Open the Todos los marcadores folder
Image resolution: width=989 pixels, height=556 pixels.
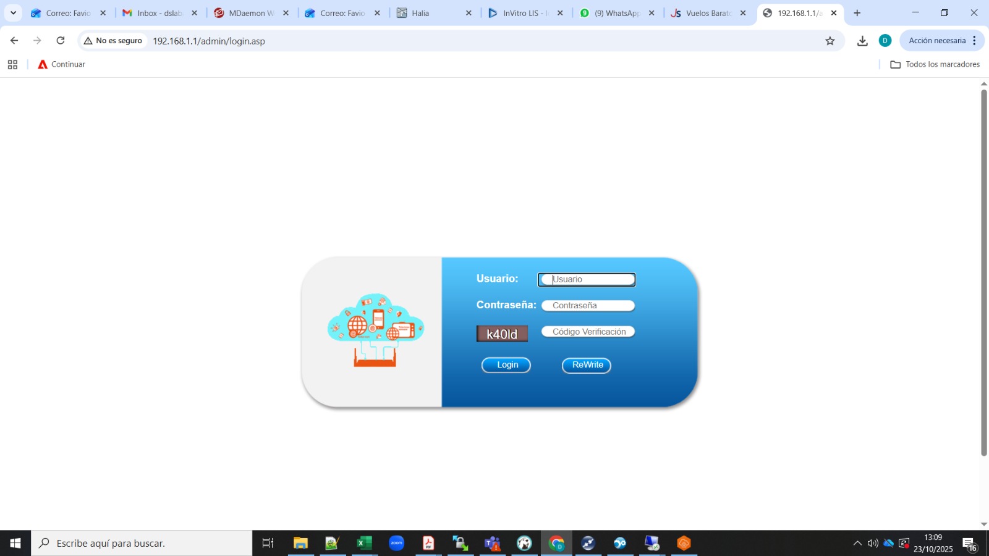pyautogui.click(x=935, y=64)
